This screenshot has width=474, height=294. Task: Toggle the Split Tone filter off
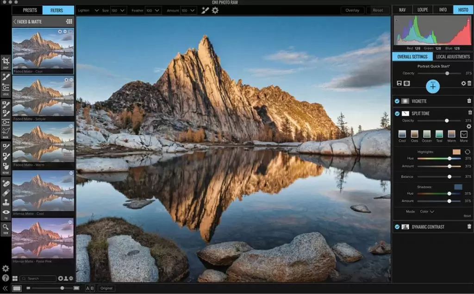(397, 113)
